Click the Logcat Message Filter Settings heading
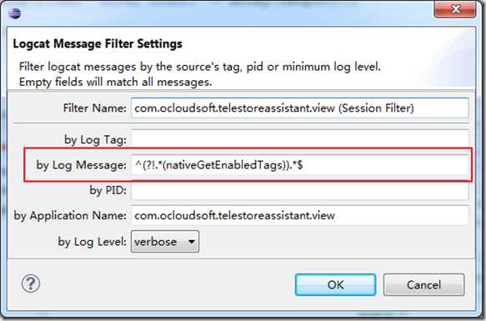The image size is (486, 321). coord(98,43)
